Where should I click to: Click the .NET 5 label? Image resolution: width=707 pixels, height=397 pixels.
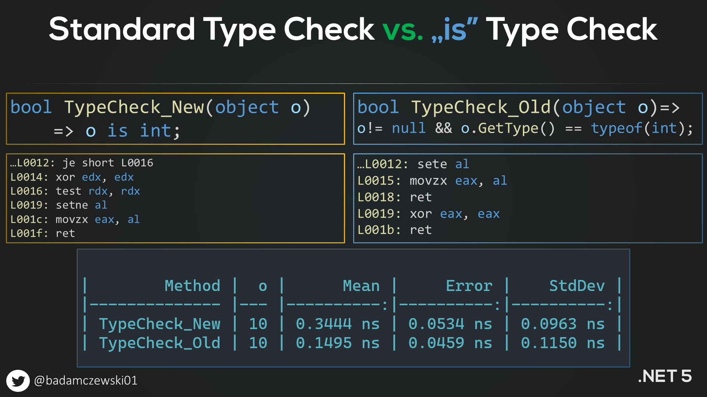pyautogui.click(x=665, y=376)
